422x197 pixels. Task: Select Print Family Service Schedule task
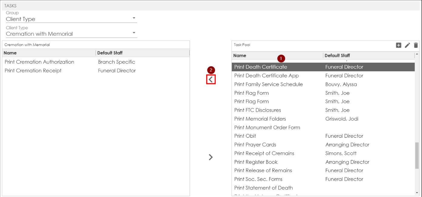268,84
